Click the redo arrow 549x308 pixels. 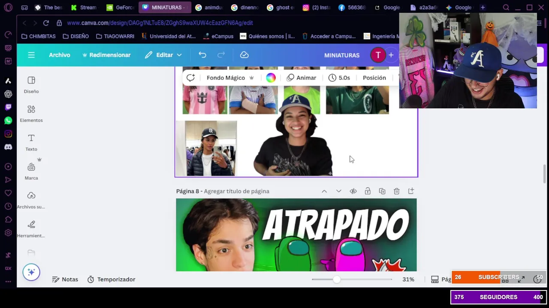pos(221,55)
